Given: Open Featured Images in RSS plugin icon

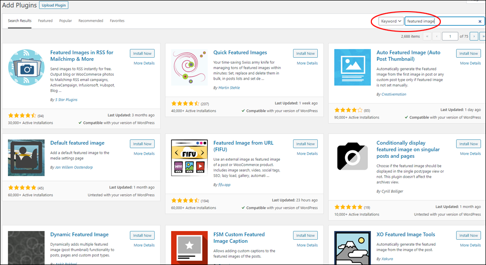Looking at the screenshot, I should [x=26, y=67].
